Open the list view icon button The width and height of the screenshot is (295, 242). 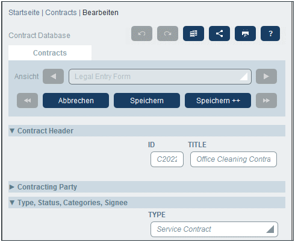click(193, 33)
